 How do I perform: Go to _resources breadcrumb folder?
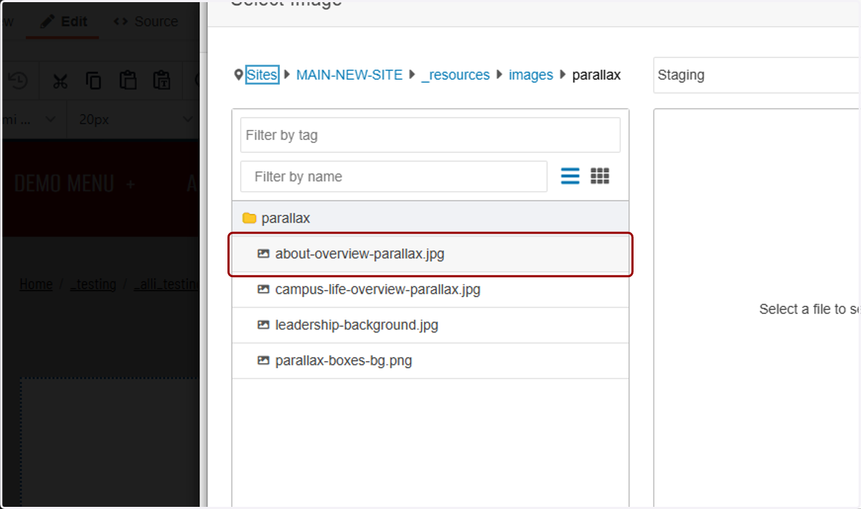tap(456, 75)
